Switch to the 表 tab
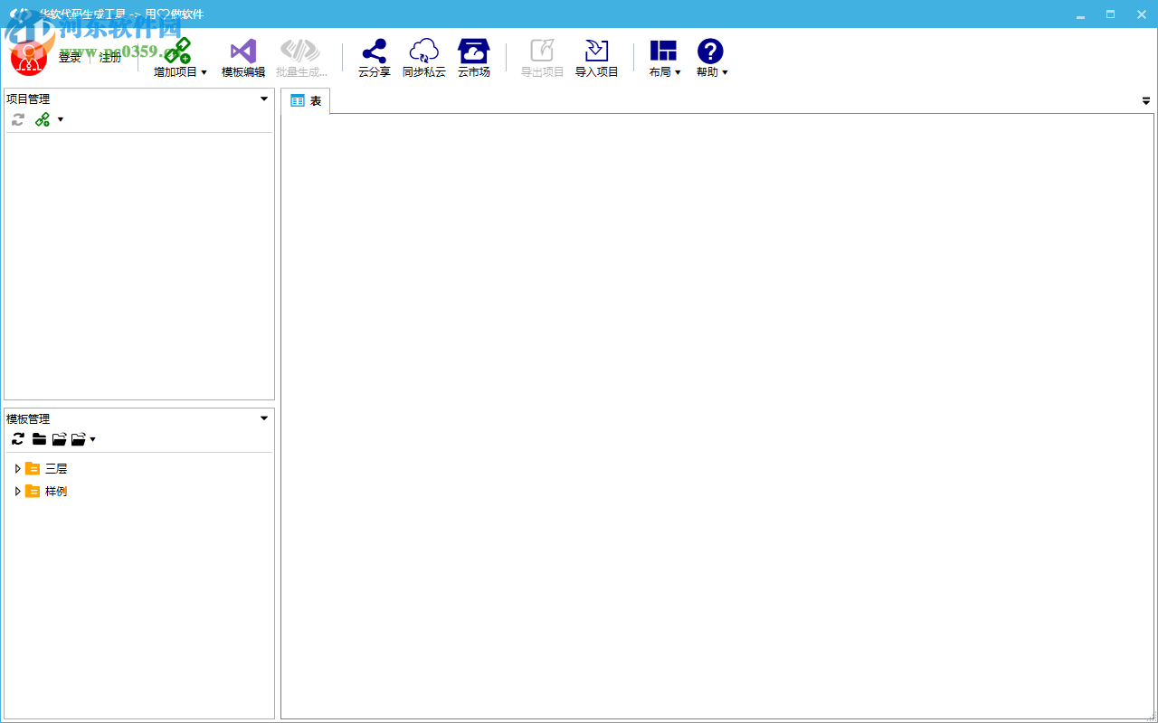1158x723 pixels. point(306,101)
